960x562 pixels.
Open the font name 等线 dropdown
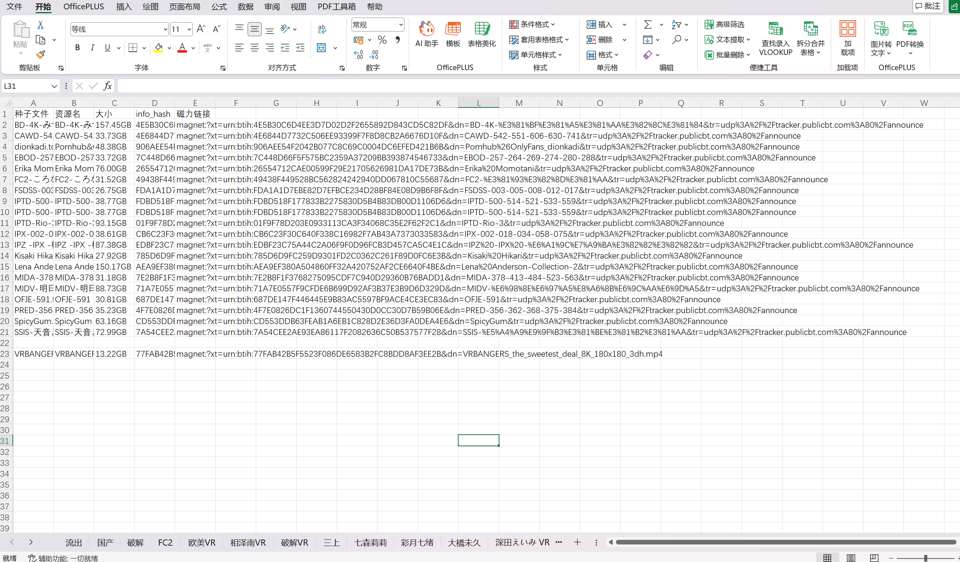click(x=165, y=29)
